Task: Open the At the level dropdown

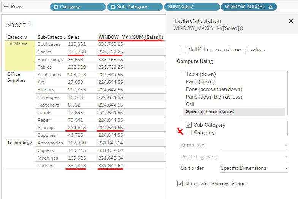Action: pos(254,145)
